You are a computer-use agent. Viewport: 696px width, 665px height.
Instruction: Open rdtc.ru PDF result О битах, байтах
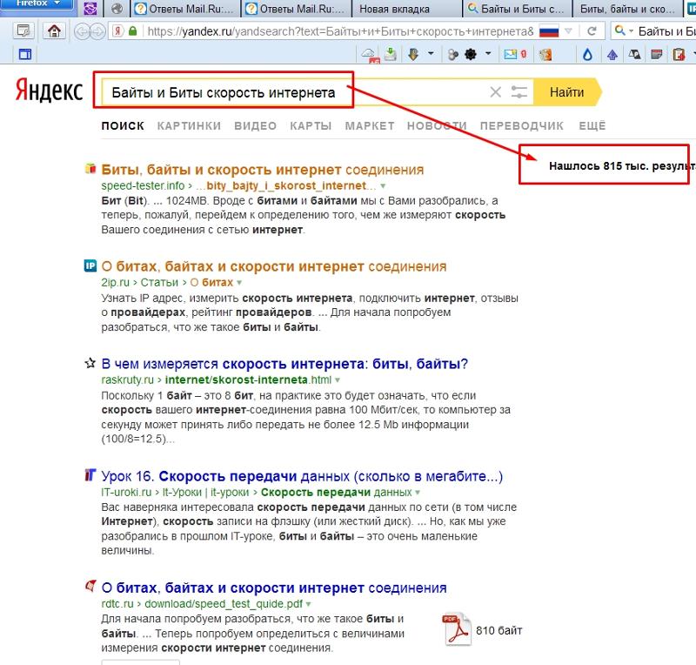tap(274, 588)
